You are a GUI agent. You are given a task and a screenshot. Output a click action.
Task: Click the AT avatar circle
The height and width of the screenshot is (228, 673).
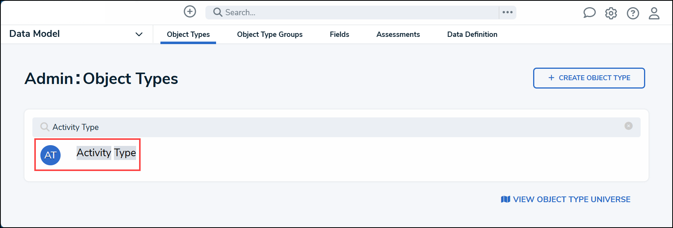tap(51, 155)
